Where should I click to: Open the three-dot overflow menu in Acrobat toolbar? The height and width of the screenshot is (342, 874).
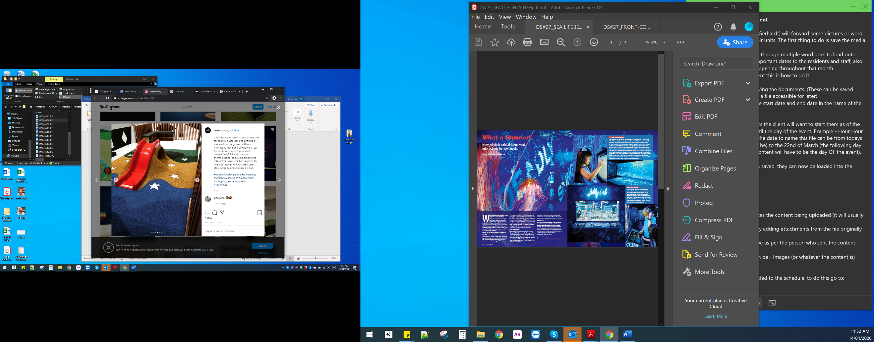[680, 42]
